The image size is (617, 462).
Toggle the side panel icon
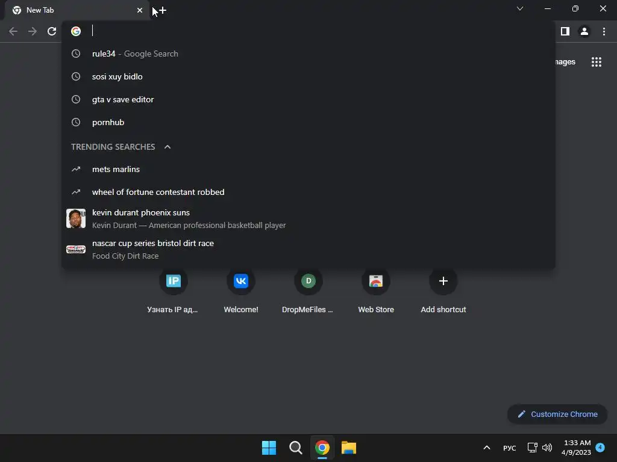coord(565,31)
